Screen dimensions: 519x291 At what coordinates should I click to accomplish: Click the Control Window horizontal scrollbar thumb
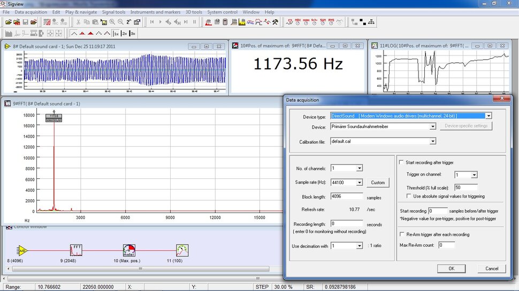(141, 269)
